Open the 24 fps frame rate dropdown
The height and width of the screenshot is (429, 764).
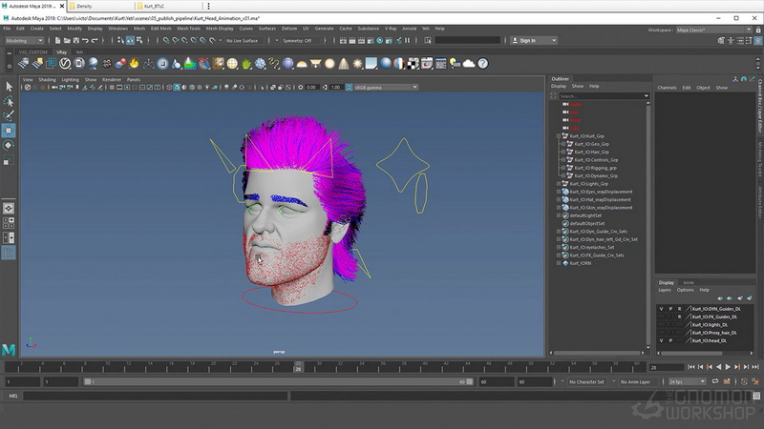687,382
